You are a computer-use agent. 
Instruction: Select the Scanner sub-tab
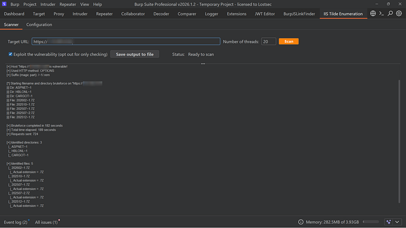11,24
